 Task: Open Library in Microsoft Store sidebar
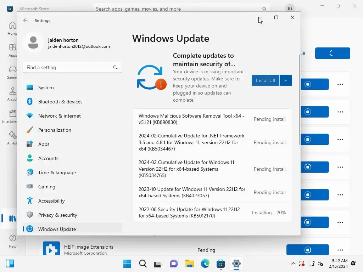9,218
